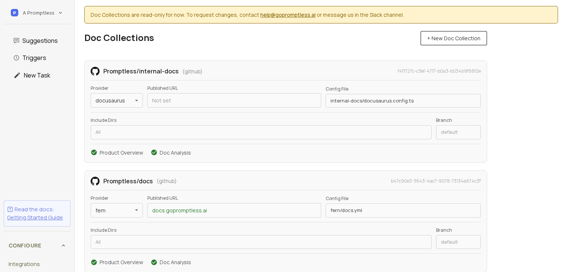Click the help icon in the Read the docs box
564x272 pixels.
tap(10, 209)
